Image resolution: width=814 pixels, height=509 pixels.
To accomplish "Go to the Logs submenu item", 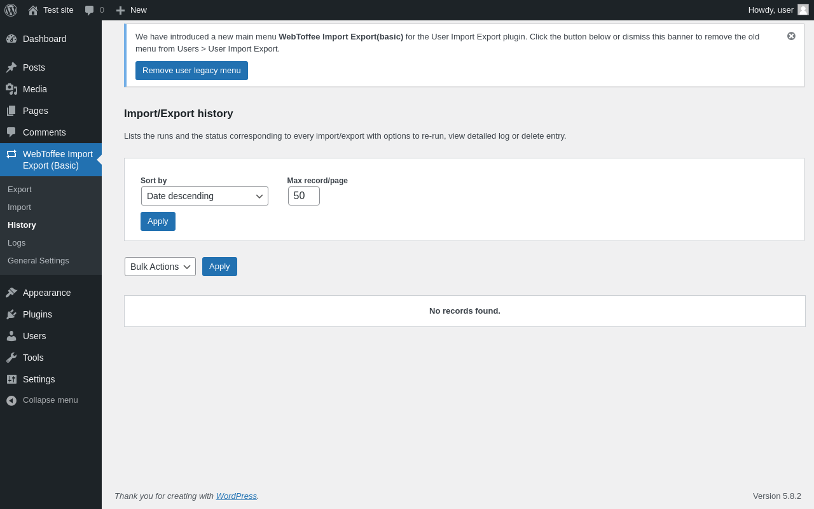I will [x=17, y=243].
